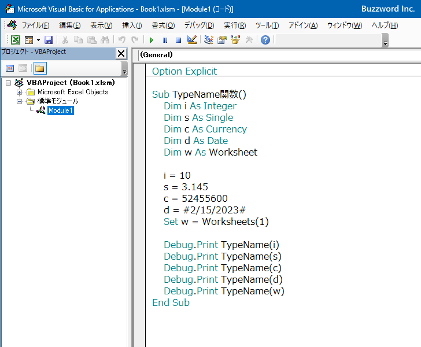Open the 書式(O) menu
Viewport: 421px width, 347px height.
click(x=163, y=25)
